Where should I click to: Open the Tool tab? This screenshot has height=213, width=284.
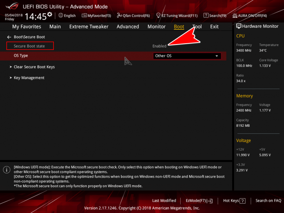pos(197,27)
